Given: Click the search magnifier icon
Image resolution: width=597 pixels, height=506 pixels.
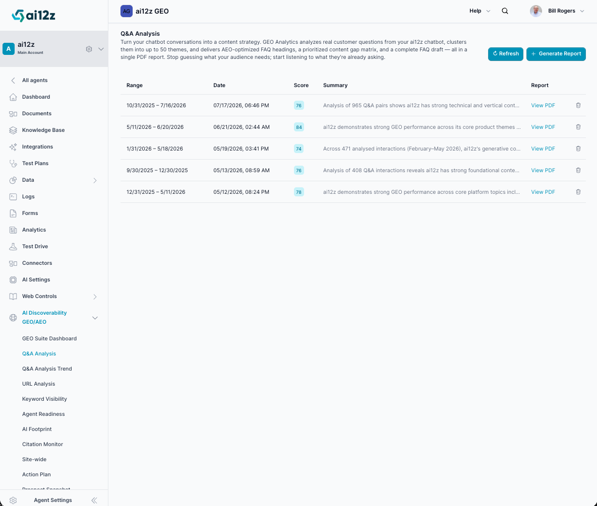Looking at the screenshot, I should (x=505, y=11).
